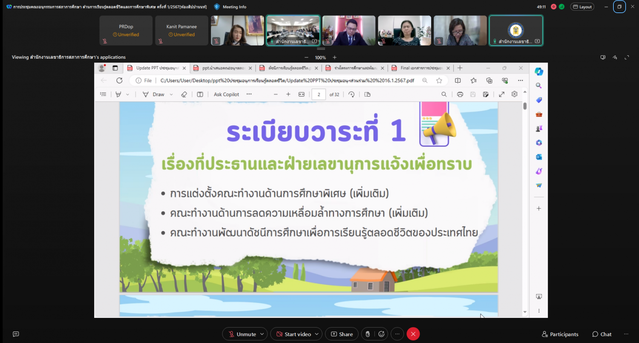
Task: Start video in meeting
Action: tap(293, 334)
